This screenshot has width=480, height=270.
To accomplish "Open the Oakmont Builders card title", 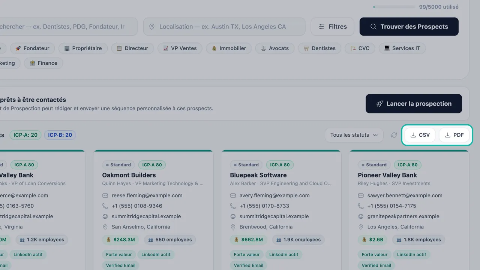I will pos(129,175).
